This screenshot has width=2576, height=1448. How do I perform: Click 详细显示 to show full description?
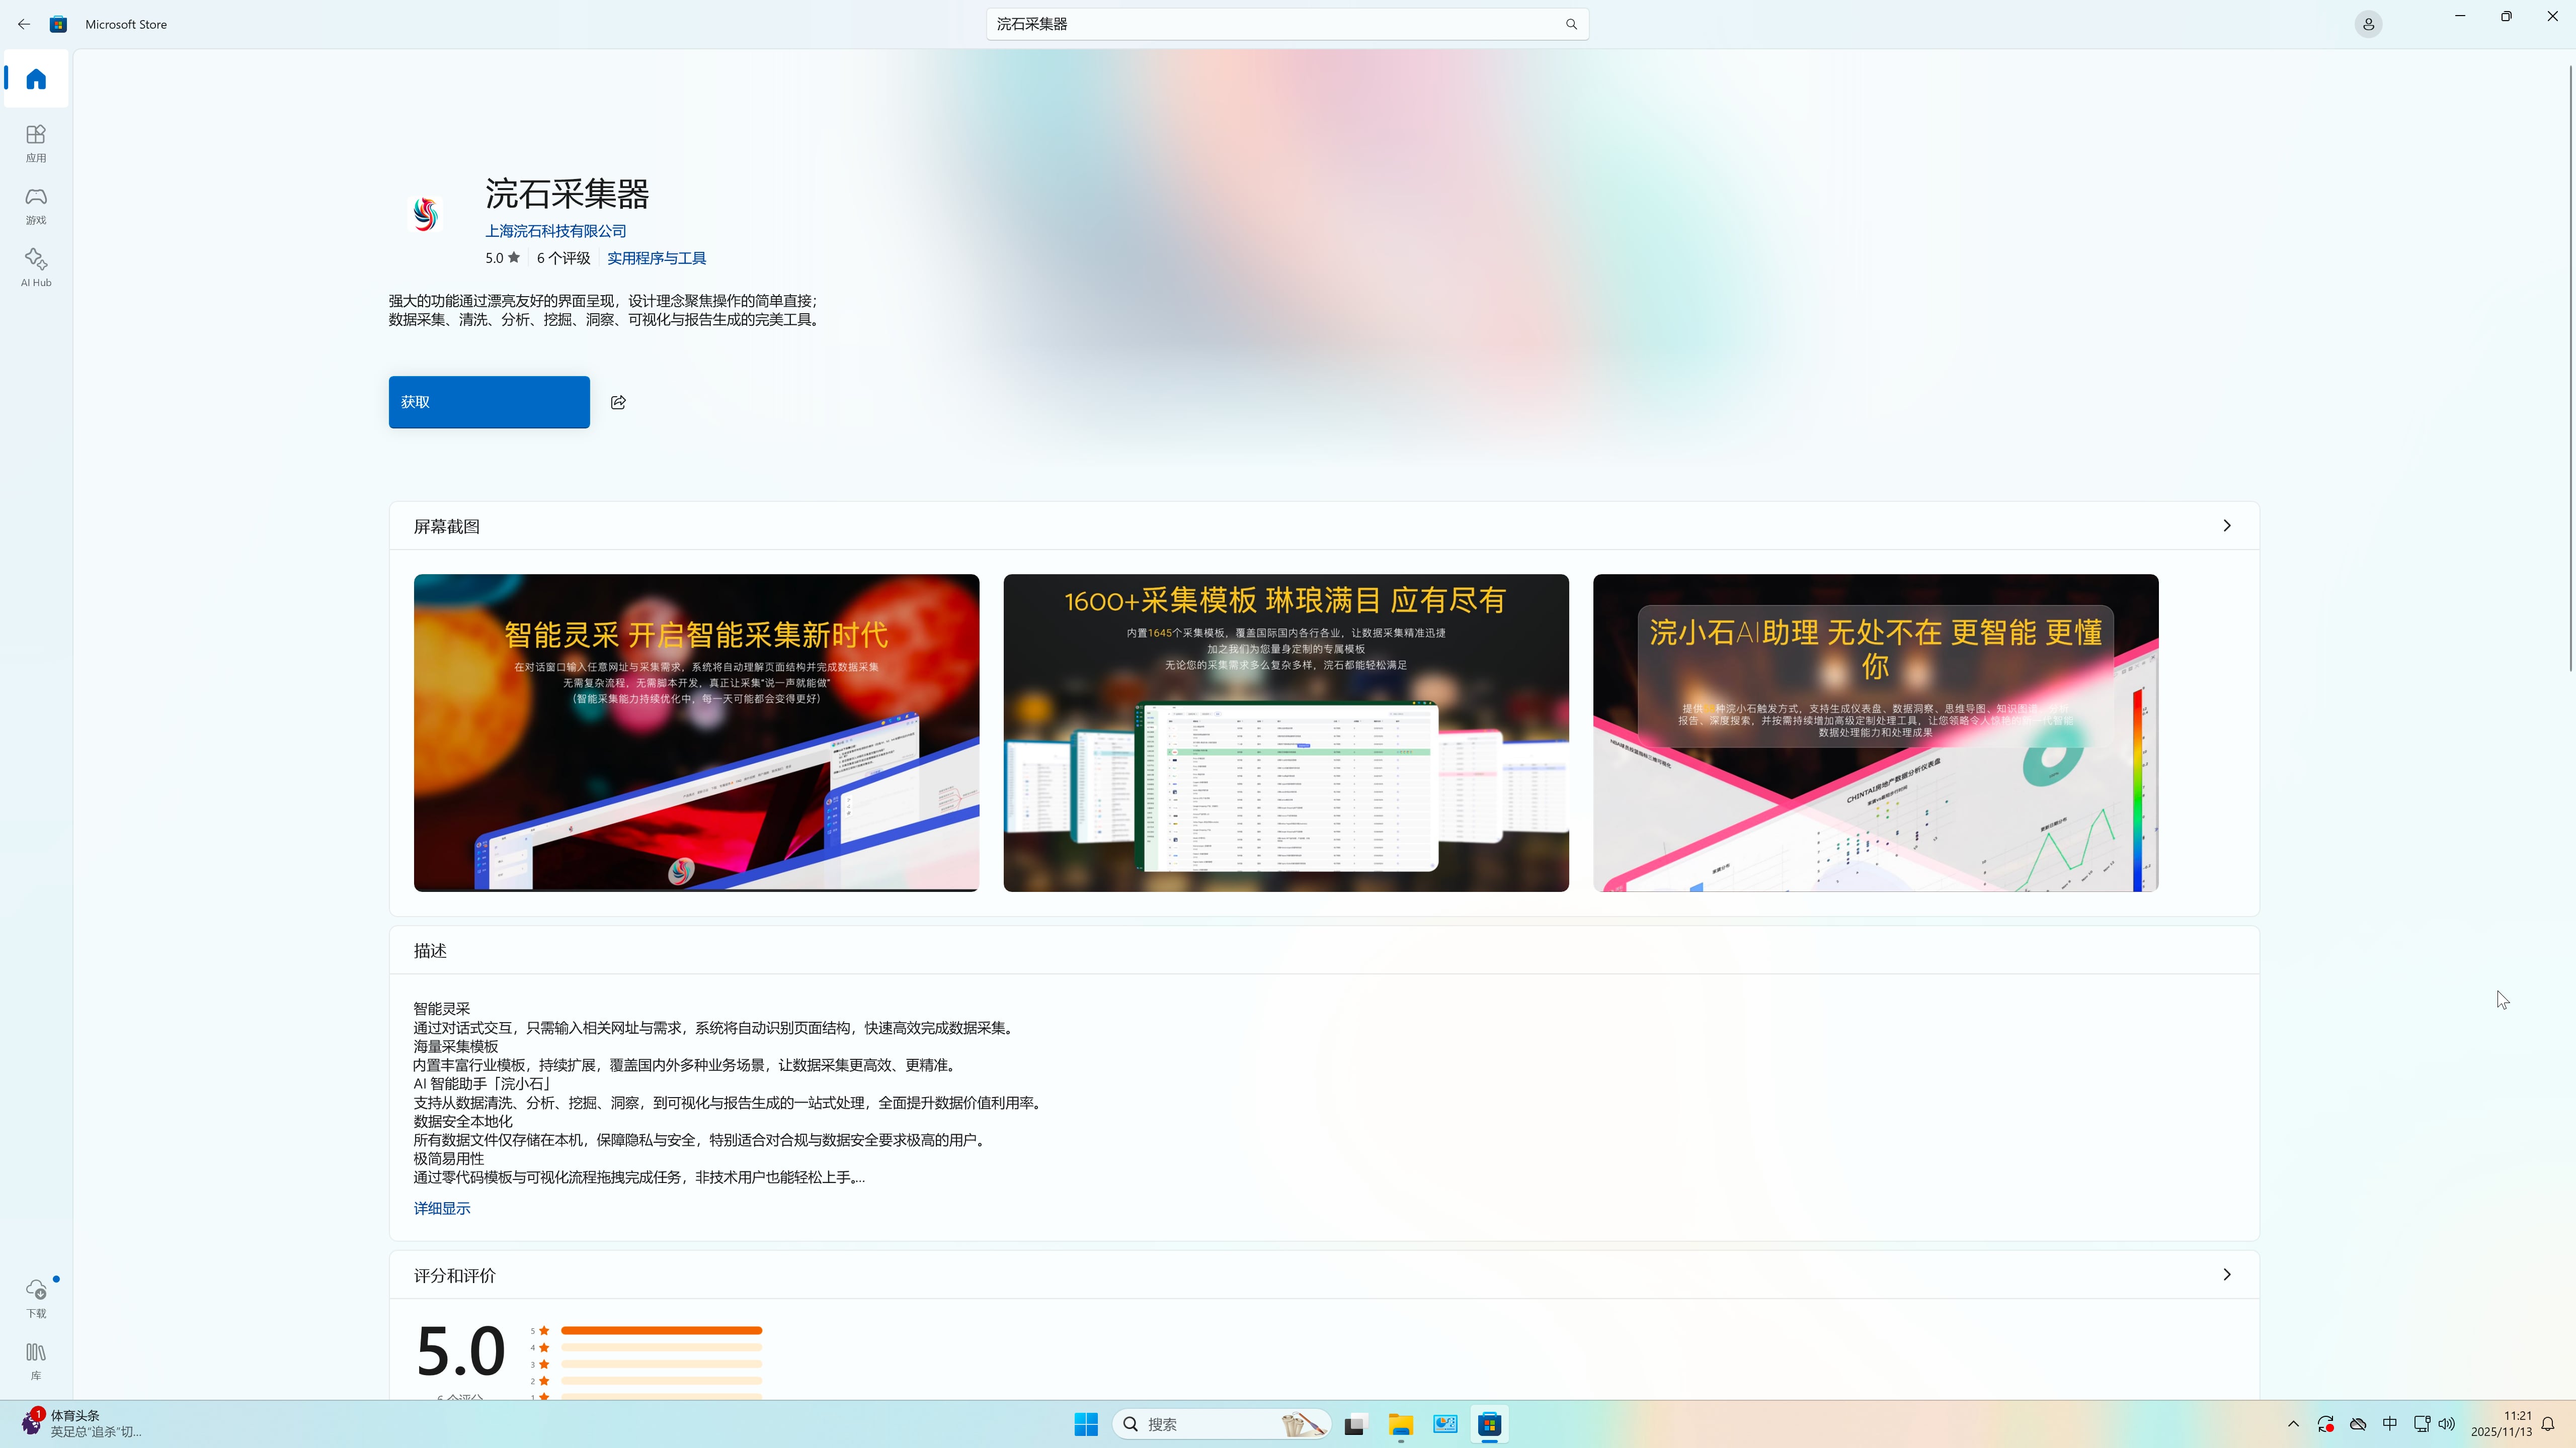pyautogui.click(x=441, y=1208)
